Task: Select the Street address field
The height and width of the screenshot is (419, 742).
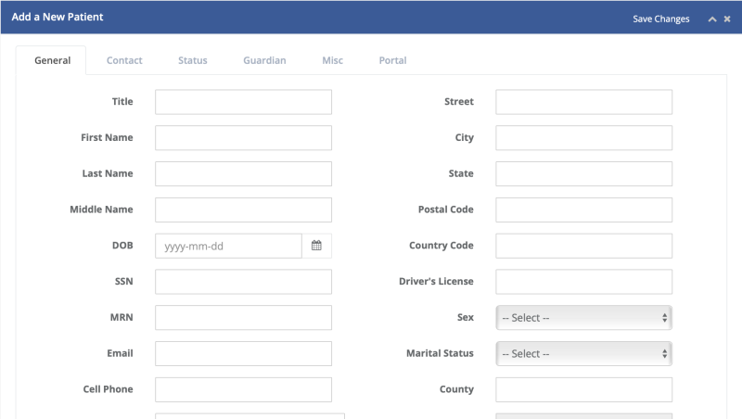Action: tap(583, 102)
